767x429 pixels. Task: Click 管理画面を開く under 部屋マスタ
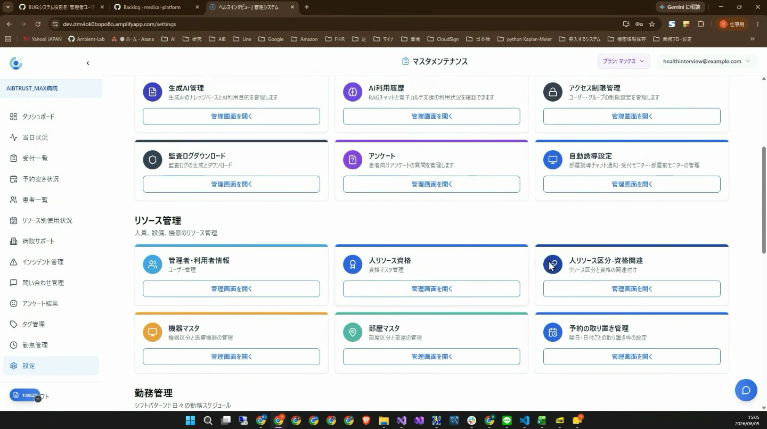pyautogui.click(x=431, y=357)
